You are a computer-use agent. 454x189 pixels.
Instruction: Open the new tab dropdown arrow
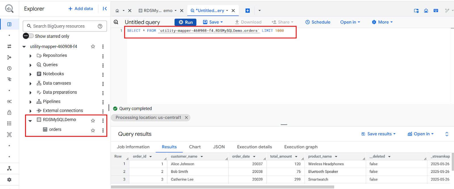point(259,11)
